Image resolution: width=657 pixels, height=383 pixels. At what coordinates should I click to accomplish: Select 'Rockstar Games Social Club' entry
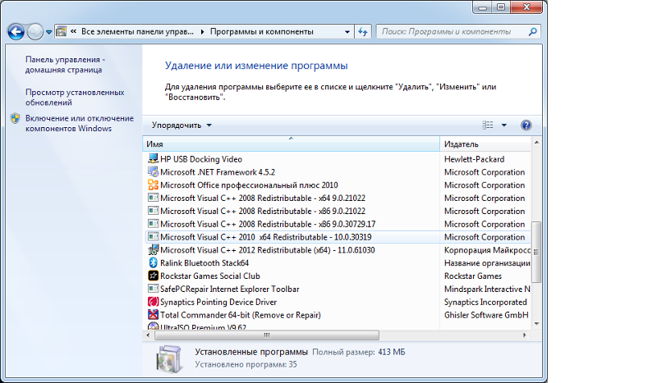click(210, 276)
